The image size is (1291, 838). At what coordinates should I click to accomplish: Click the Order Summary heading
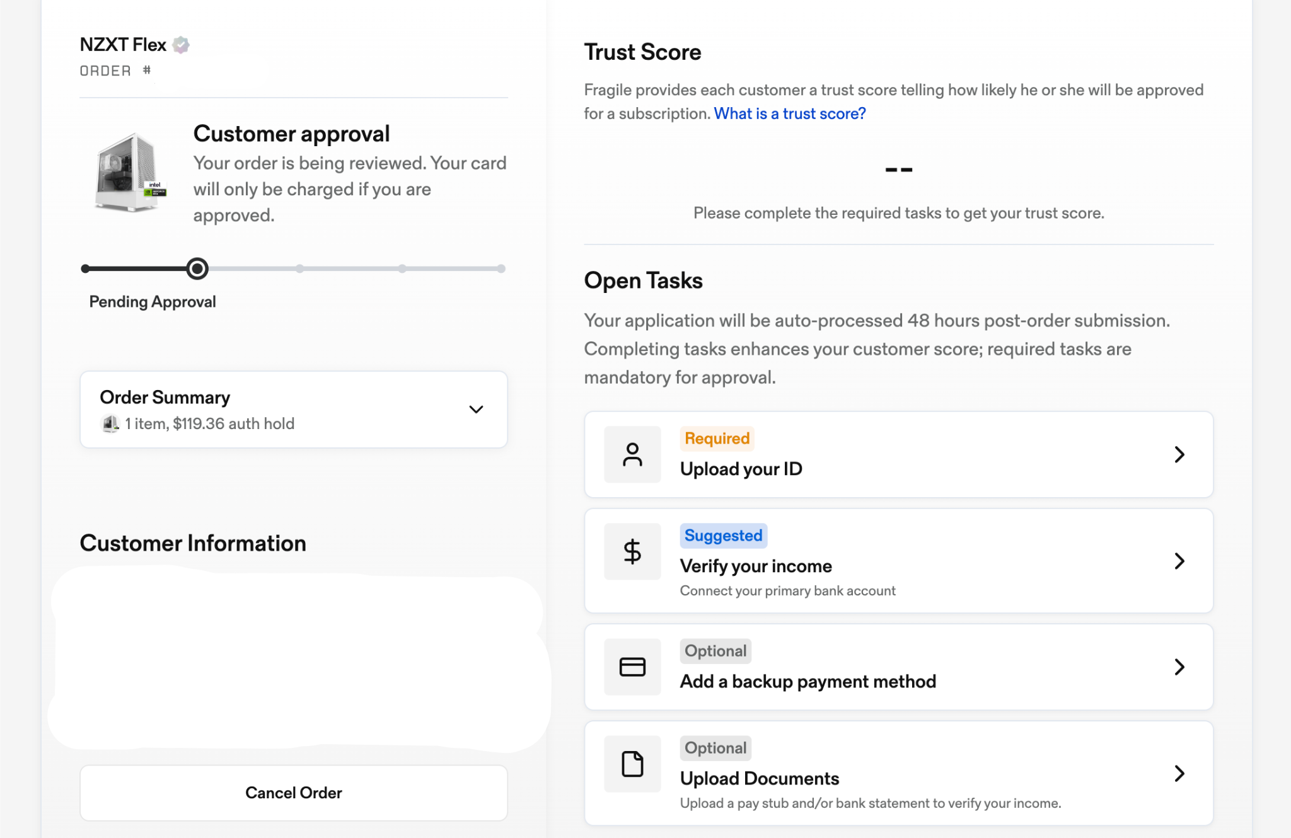165,398
